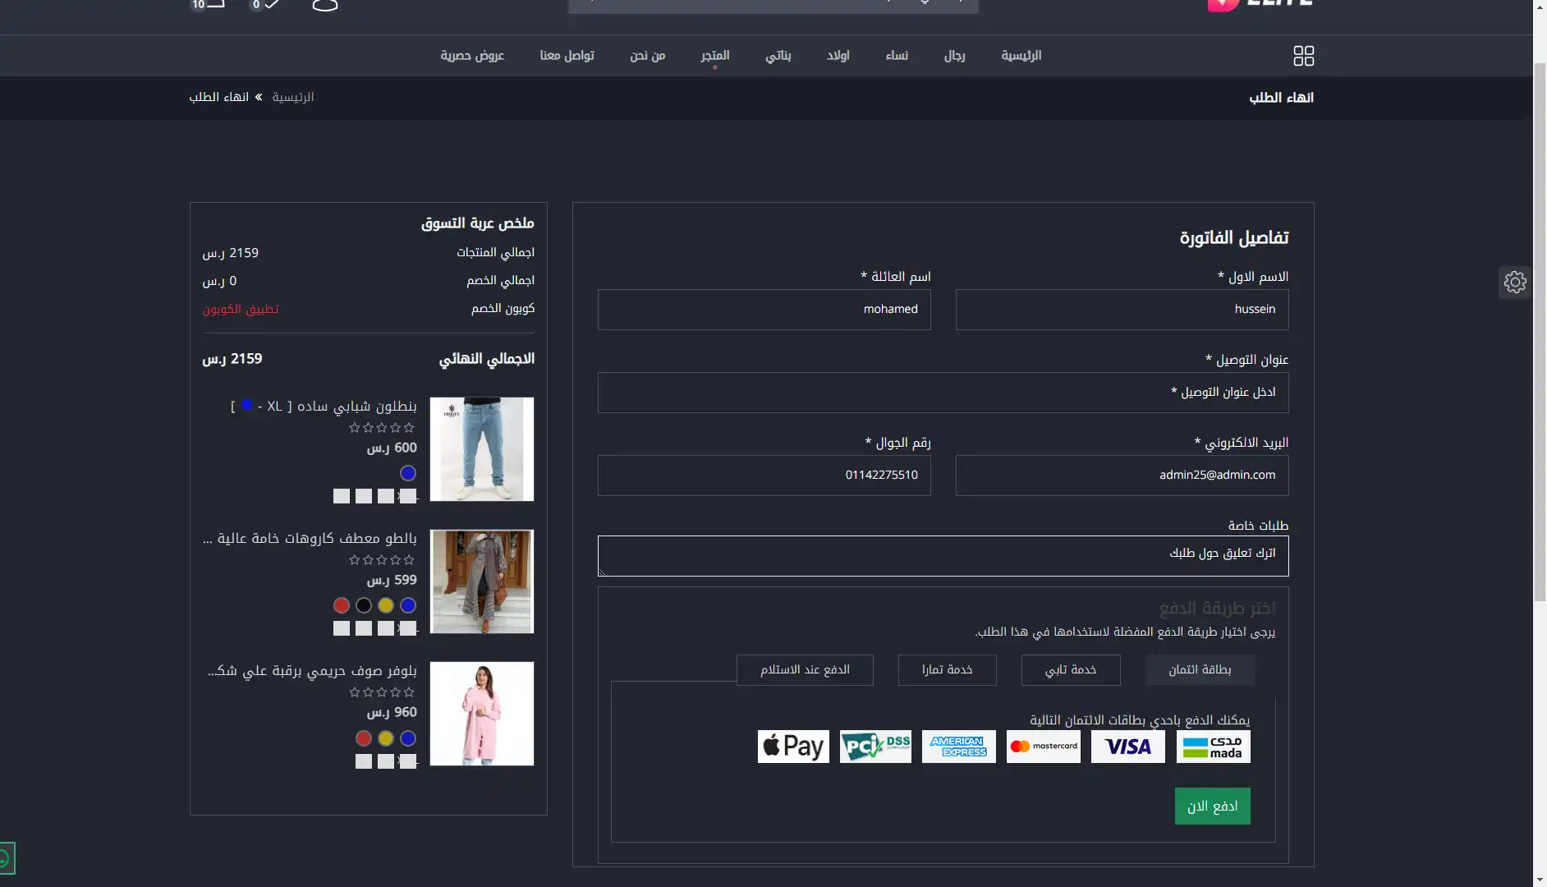Screen dimensions: 1547x887
Task: Click the star rating under بالطو معطف كاروهات
Action: 382,560
